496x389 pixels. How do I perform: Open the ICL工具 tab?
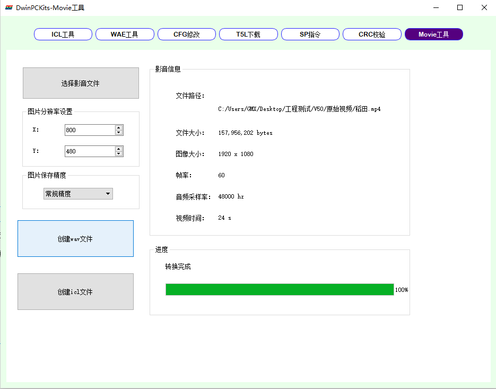point(63,34)
